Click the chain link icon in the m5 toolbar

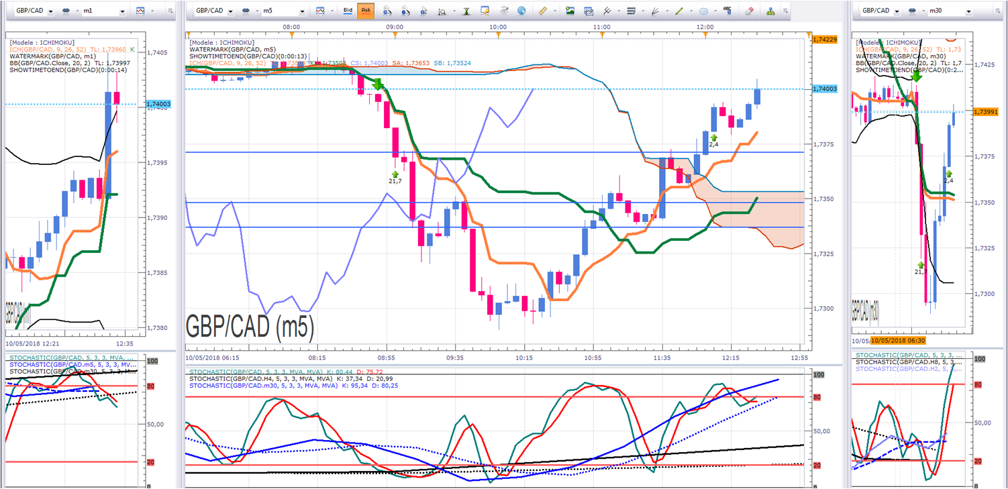pyautogui.click(x=247, y=11)
